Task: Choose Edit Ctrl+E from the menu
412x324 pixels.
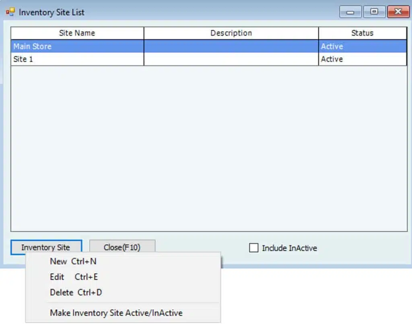Action: click(x=123, y=277)
